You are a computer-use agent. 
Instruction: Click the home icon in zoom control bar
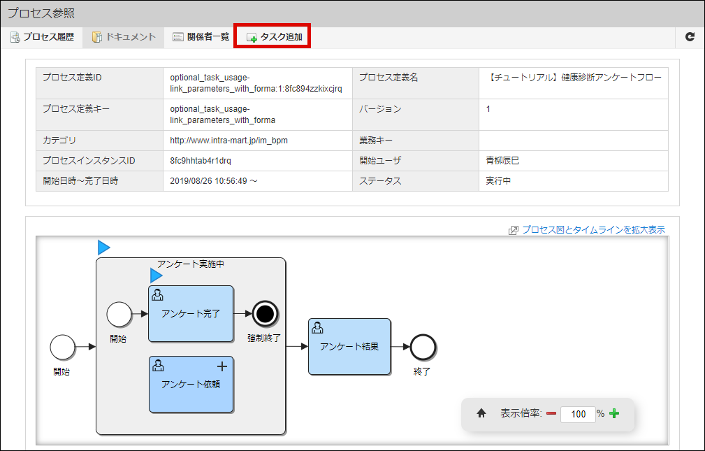click(x=481, y=414)
